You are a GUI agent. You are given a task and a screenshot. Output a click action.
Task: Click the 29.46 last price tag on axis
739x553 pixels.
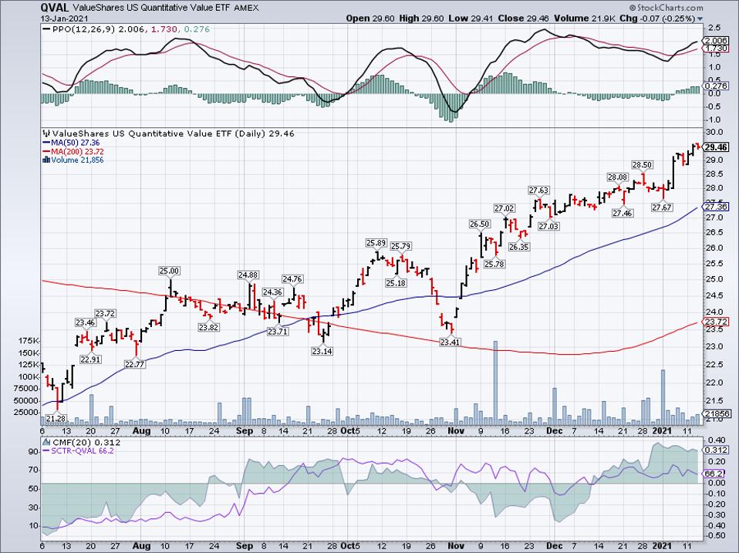point(717,147)
